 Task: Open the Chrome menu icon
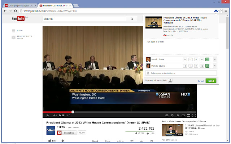click(226, 11)
